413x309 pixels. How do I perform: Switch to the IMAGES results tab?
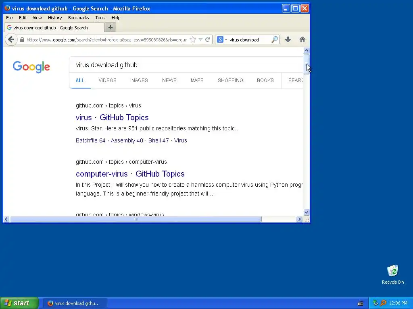pos(139,80)
